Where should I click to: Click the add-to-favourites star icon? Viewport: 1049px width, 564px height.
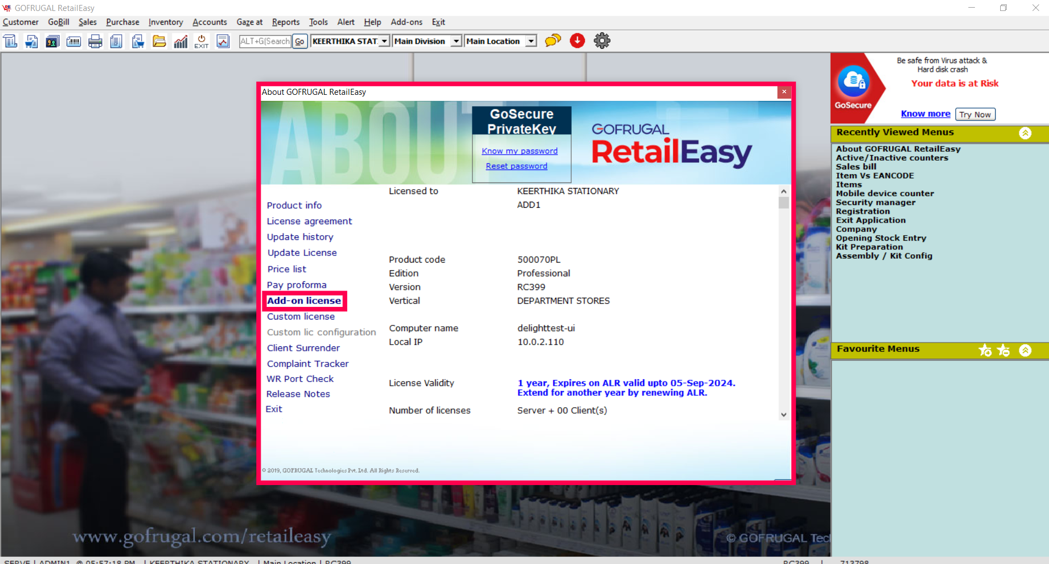click(x=985, y=350)
